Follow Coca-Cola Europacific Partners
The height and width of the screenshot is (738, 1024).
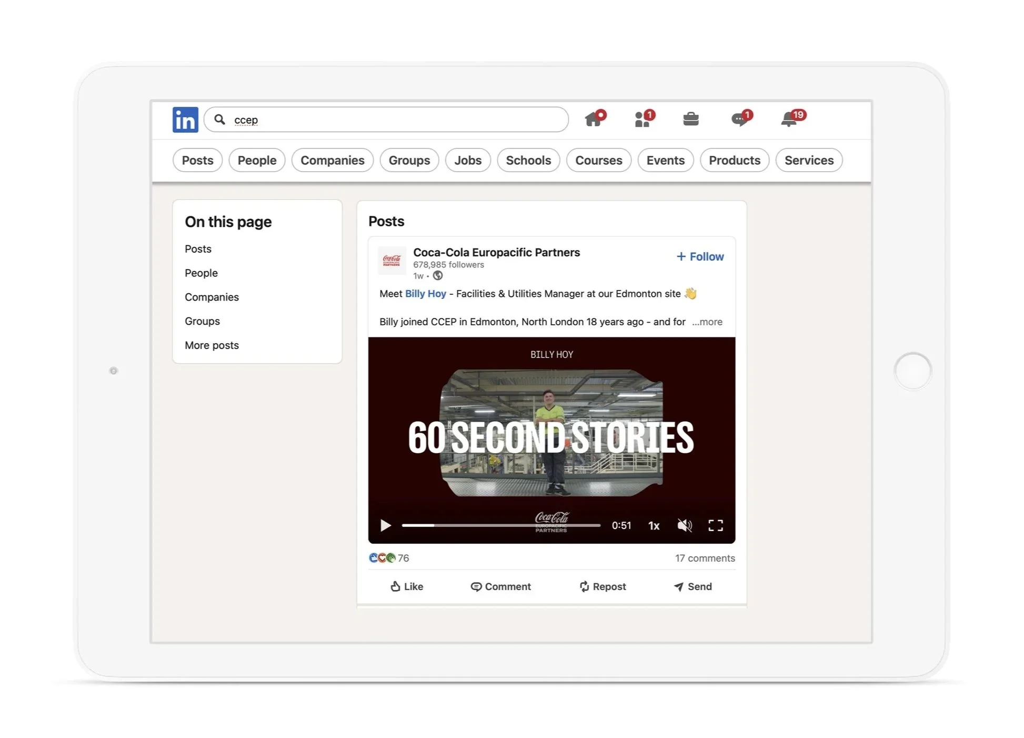click(x=700, y=256)
